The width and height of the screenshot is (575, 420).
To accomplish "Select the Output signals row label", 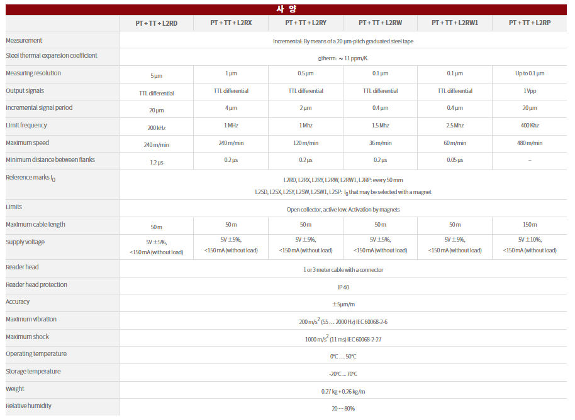I will click(x=25, y=91).
